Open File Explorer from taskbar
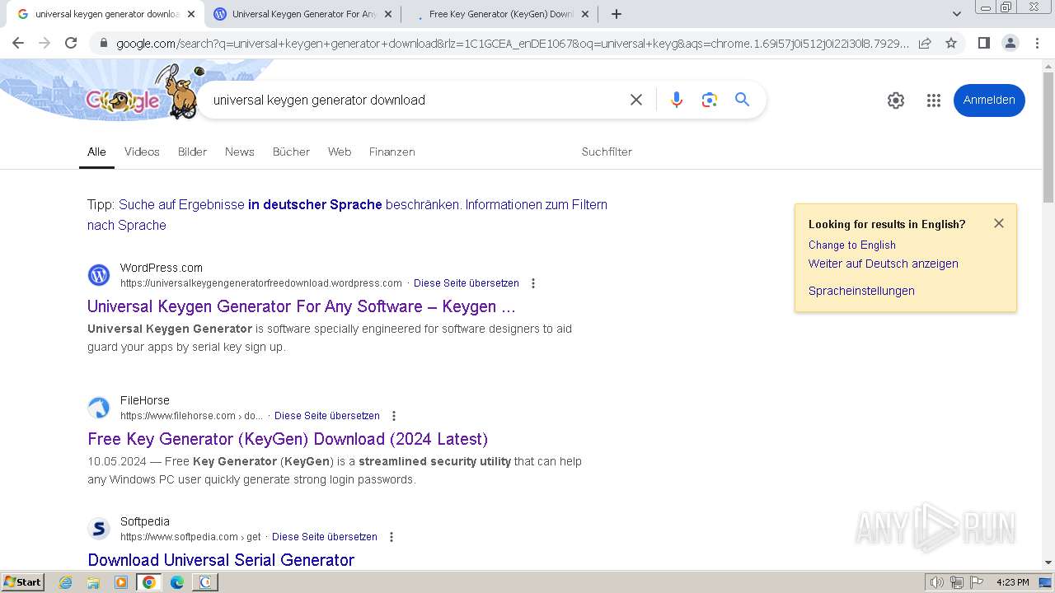Screen dimensions: 1055x593 pyautogui.click(x=93, y=582)
